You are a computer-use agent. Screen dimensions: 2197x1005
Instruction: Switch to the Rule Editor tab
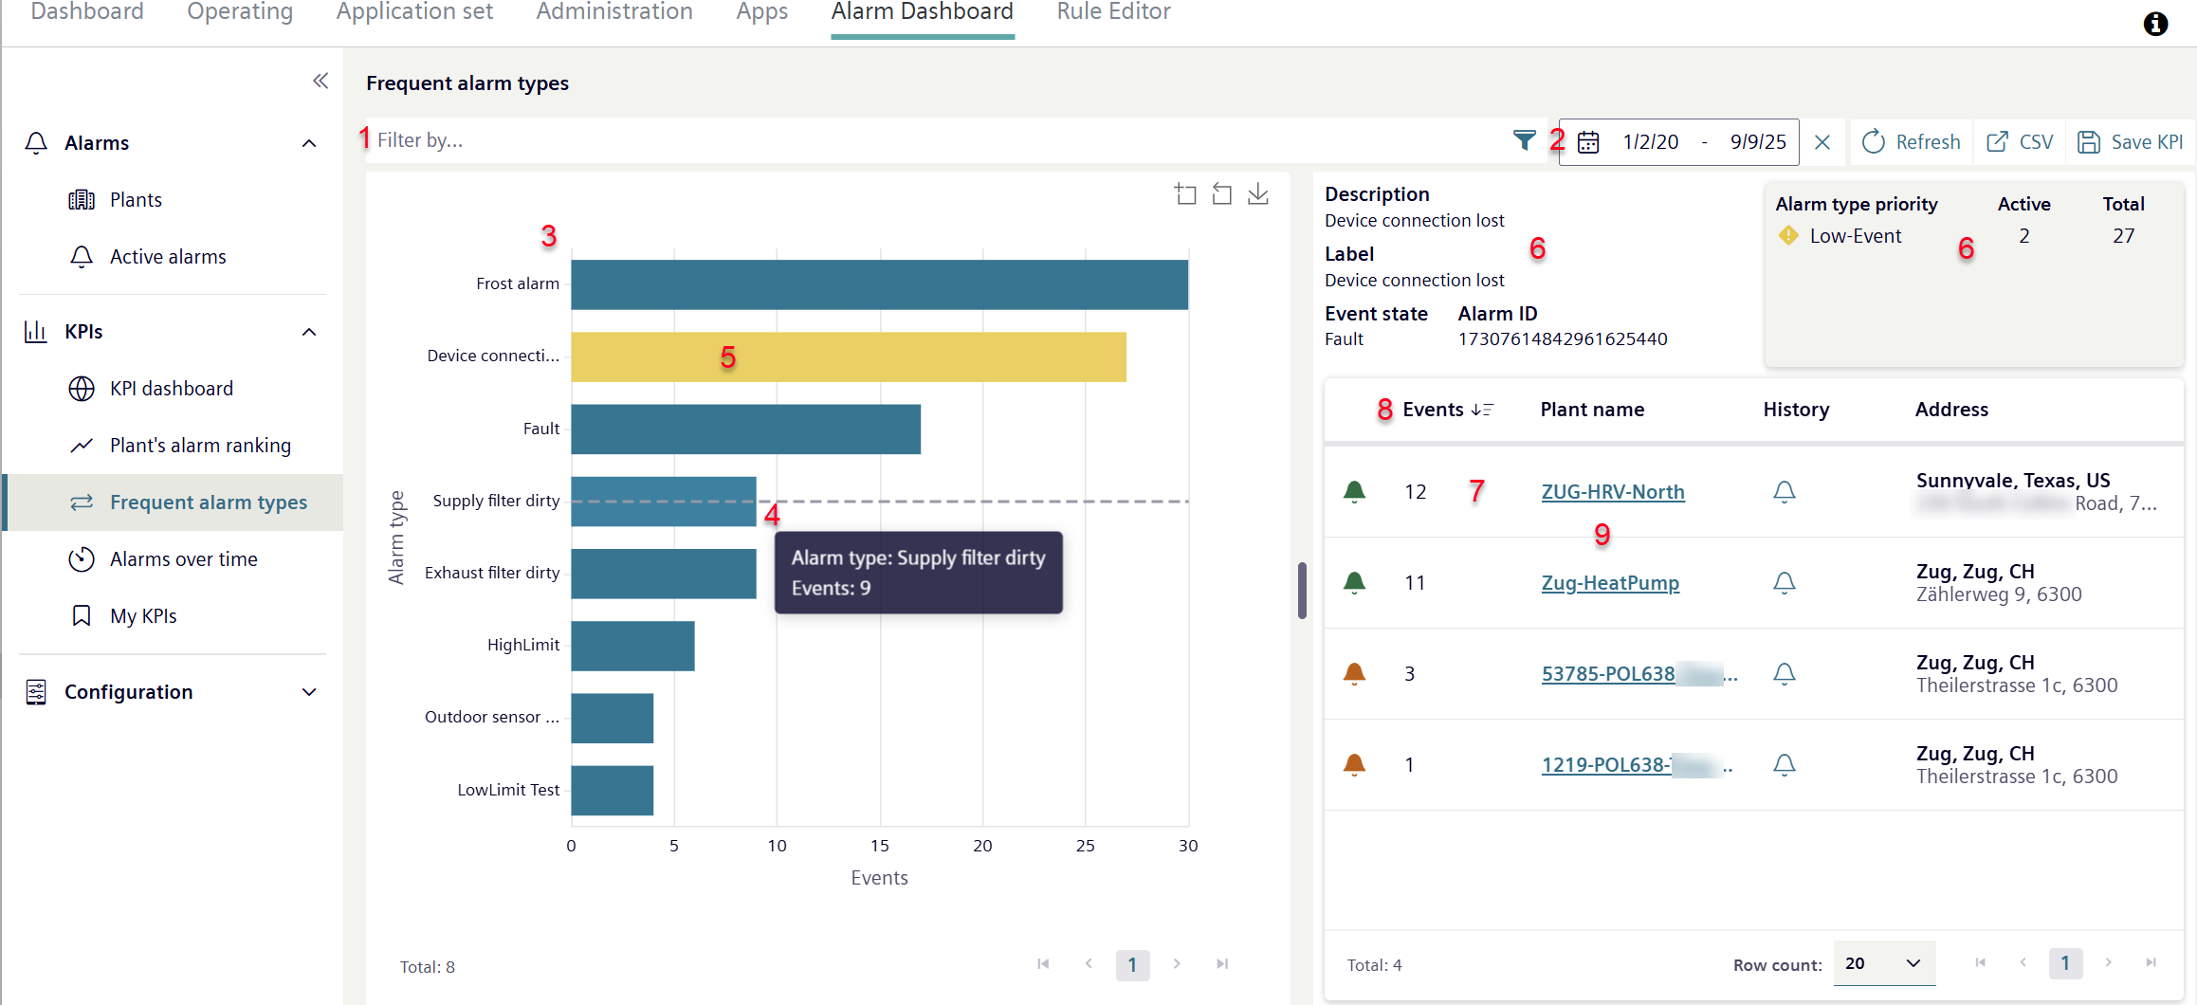pos(1113,12)
